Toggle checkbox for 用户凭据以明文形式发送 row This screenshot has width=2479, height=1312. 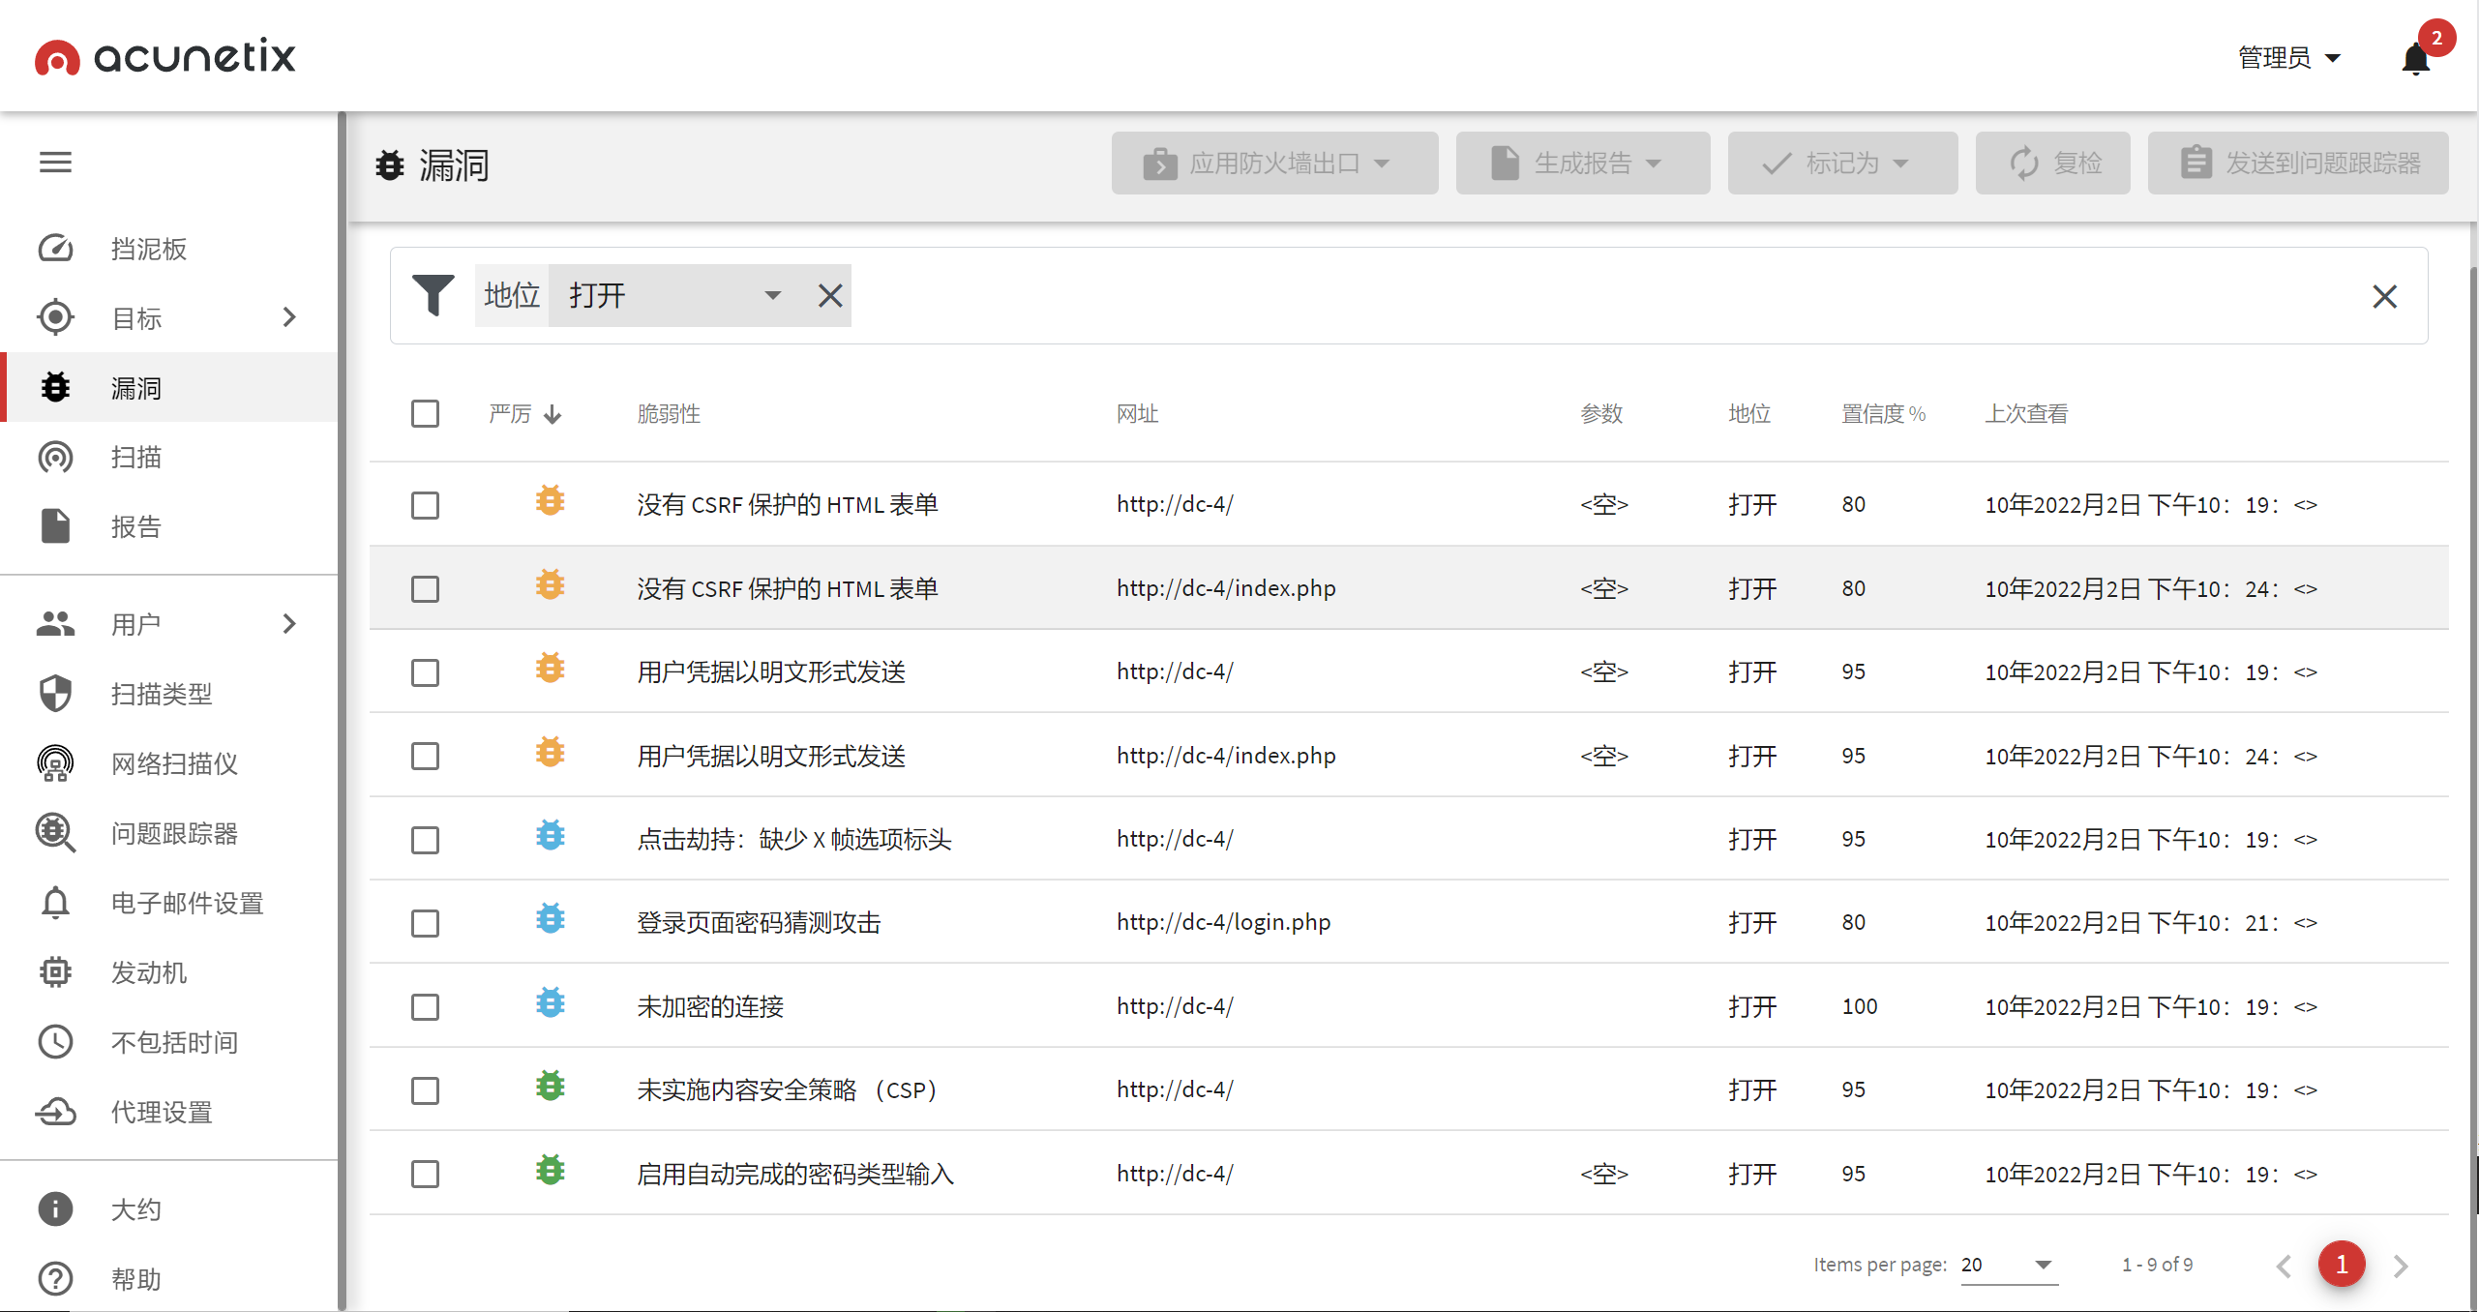pyautogui.click(x=425, y=671)
